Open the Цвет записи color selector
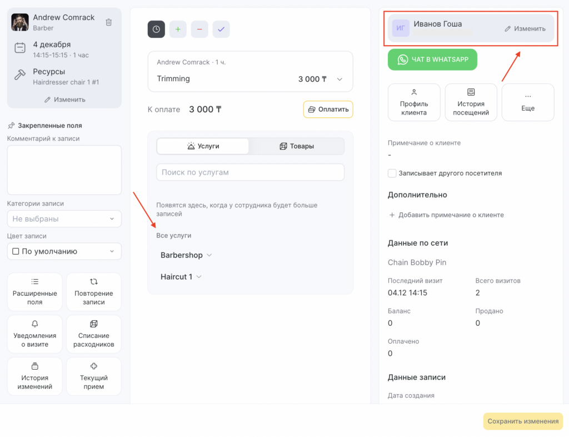 64,251
